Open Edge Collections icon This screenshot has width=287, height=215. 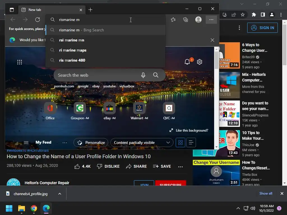click(x=186, y=20)
